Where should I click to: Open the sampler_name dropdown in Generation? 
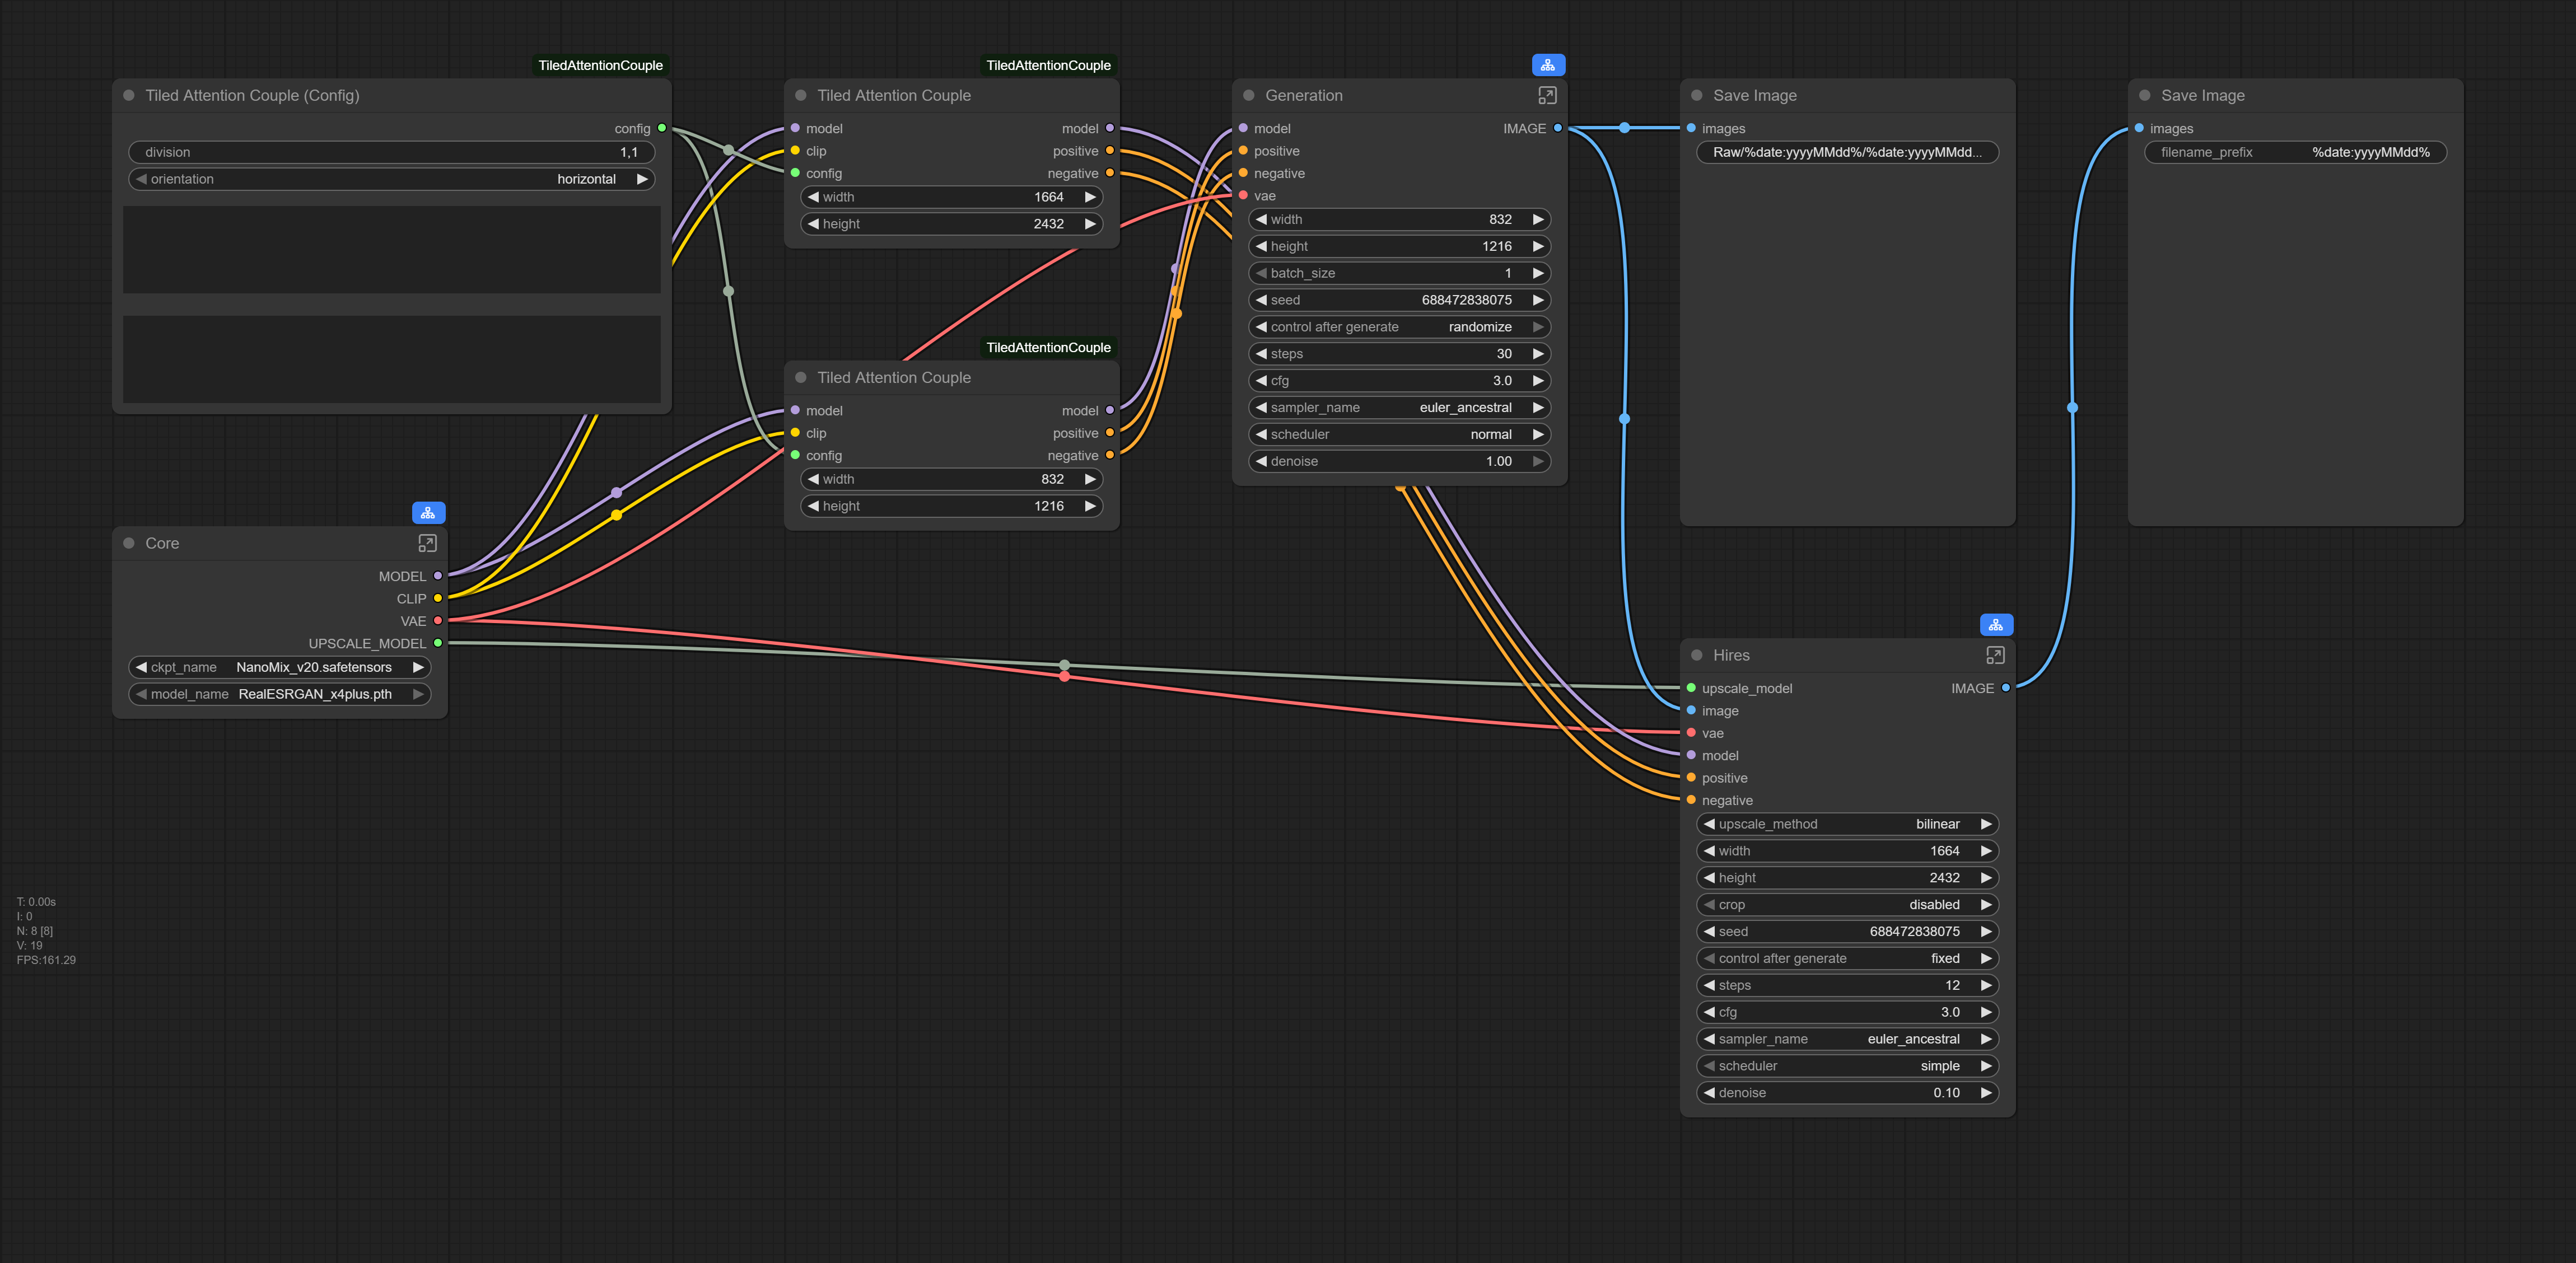1400,408
